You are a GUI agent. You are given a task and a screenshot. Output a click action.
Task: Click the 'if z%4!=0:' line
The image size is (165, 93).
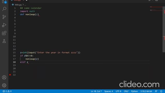(27, 56)
